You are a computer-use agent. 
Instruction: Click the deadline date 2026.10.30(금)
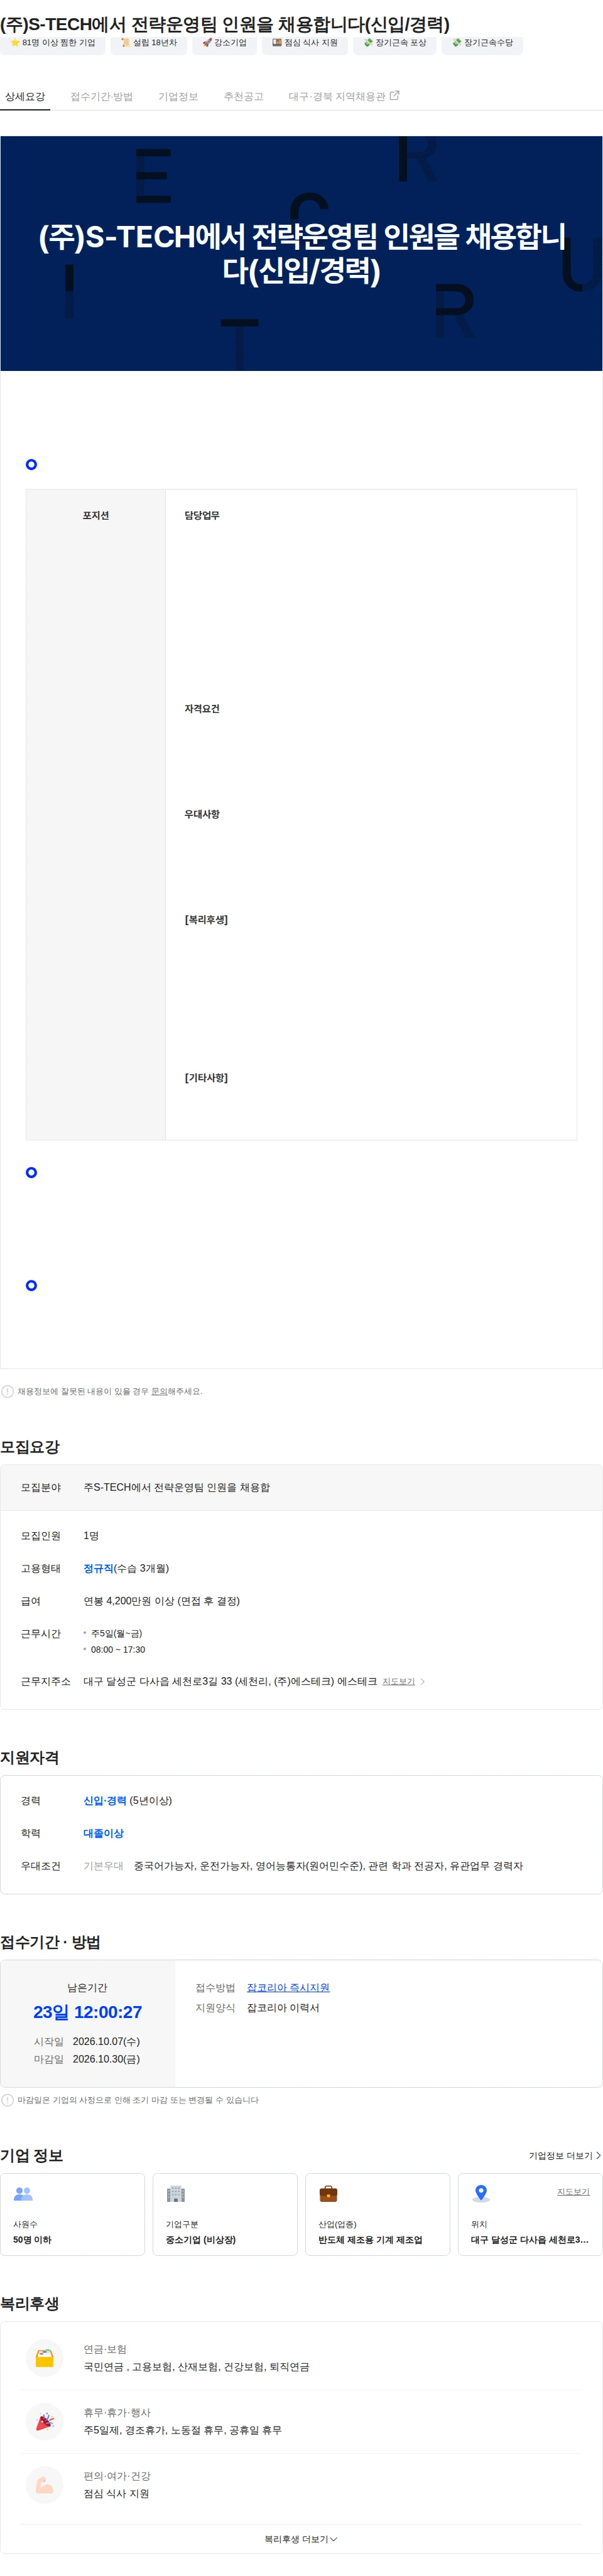pyautogui.click(x=106, y=2059)
